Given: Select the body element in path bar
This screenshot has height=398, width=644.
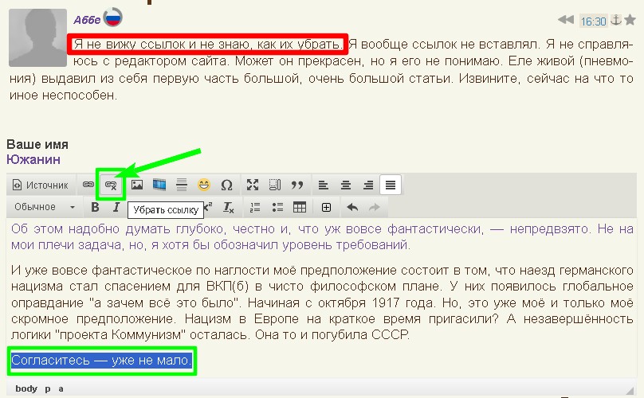Looking at the screenshot, I should (x=26, y=388).
